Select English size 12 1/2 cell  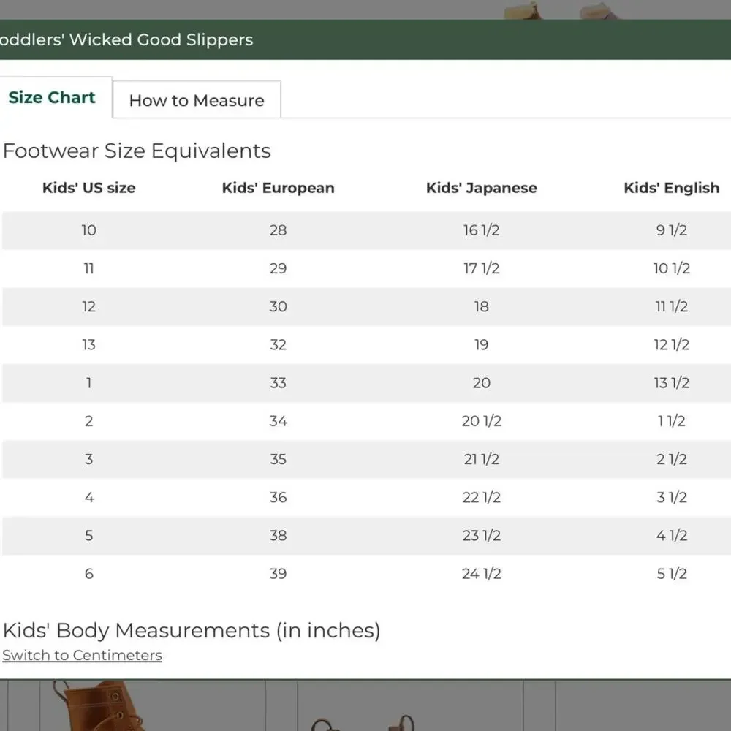pyautogui.click(x=671, y=344)
